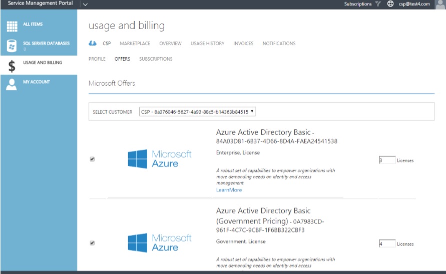
Task: Click the My Account person icon
Action: 12,85
